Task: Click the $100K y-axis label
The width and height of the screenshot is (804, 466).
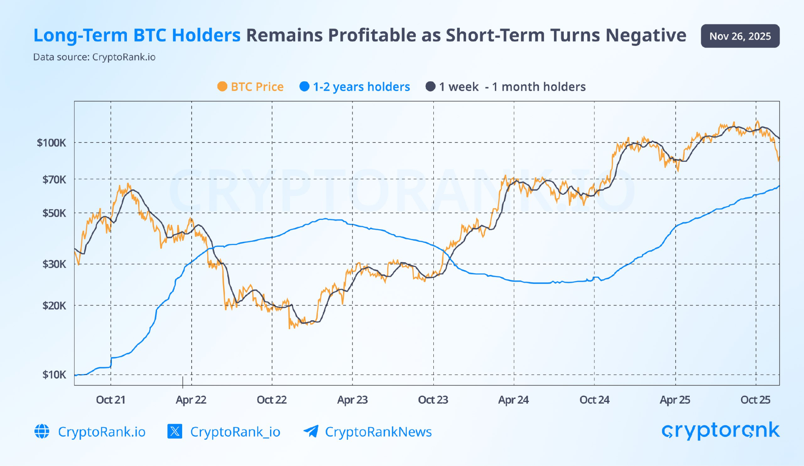Action: (51, 143)
